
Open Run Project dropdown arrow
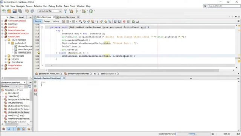(x=80, y=11)
